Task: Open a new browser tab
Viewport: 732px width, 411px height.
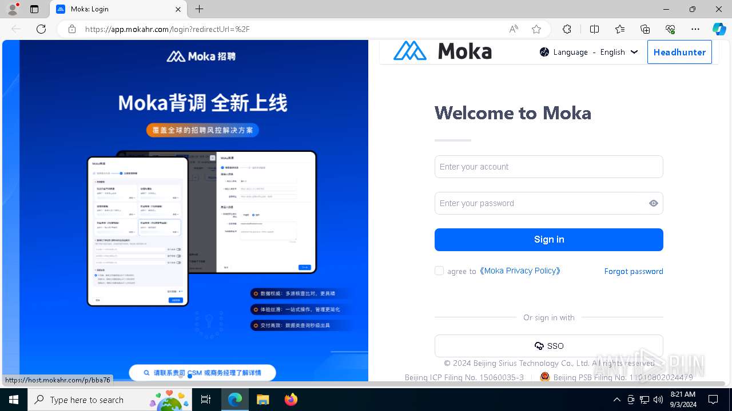Action: 199,9
